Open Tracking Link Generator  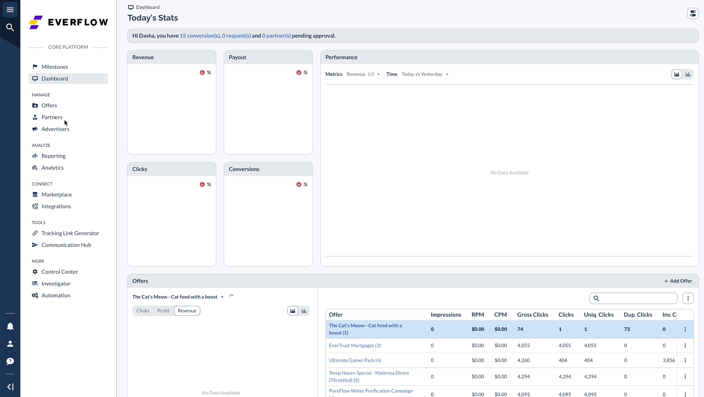68,233
